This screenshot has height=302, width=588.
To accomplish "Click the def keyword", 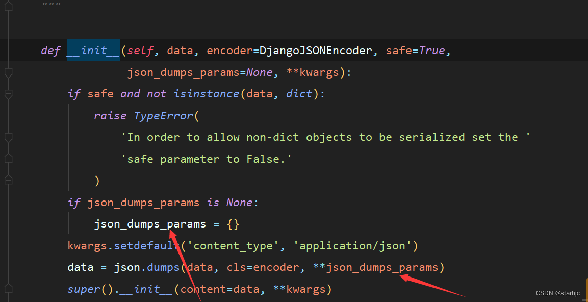I will 50,51.
